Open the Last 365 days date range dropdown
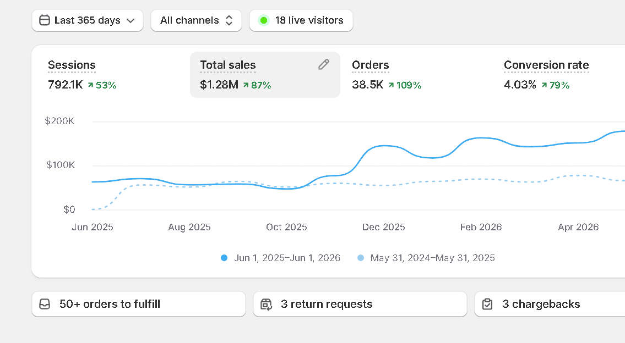 pos(88,20)
